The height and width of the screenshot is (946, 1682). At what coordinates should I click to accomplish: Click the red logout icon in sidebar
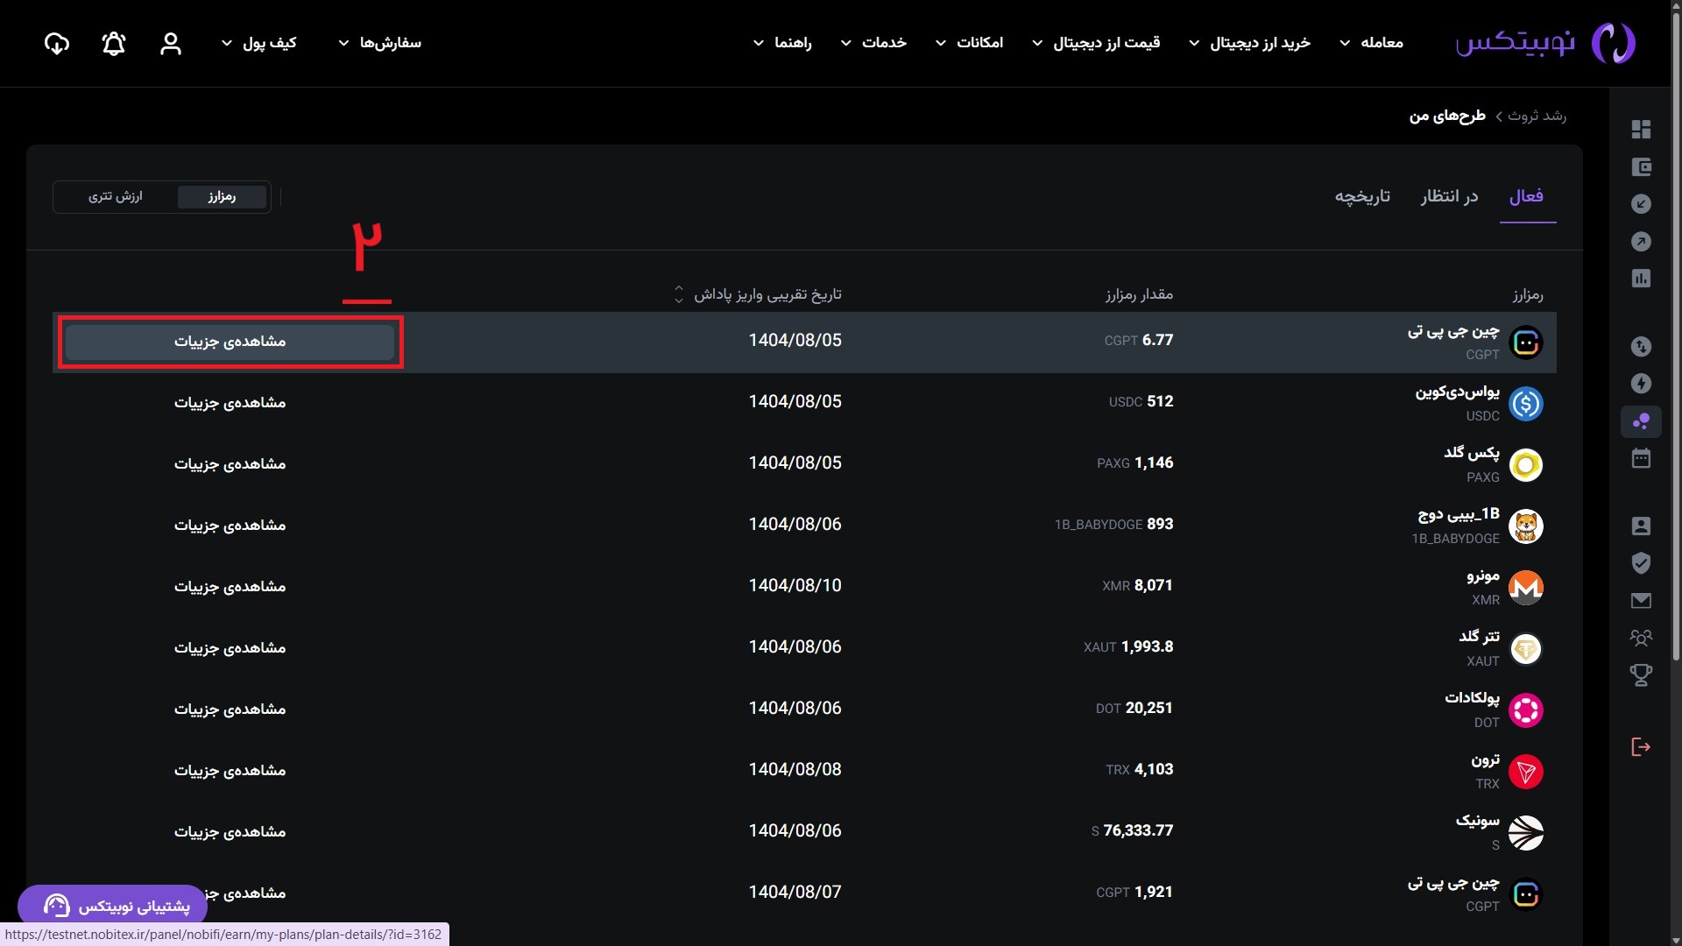[x=1641, y=747]
